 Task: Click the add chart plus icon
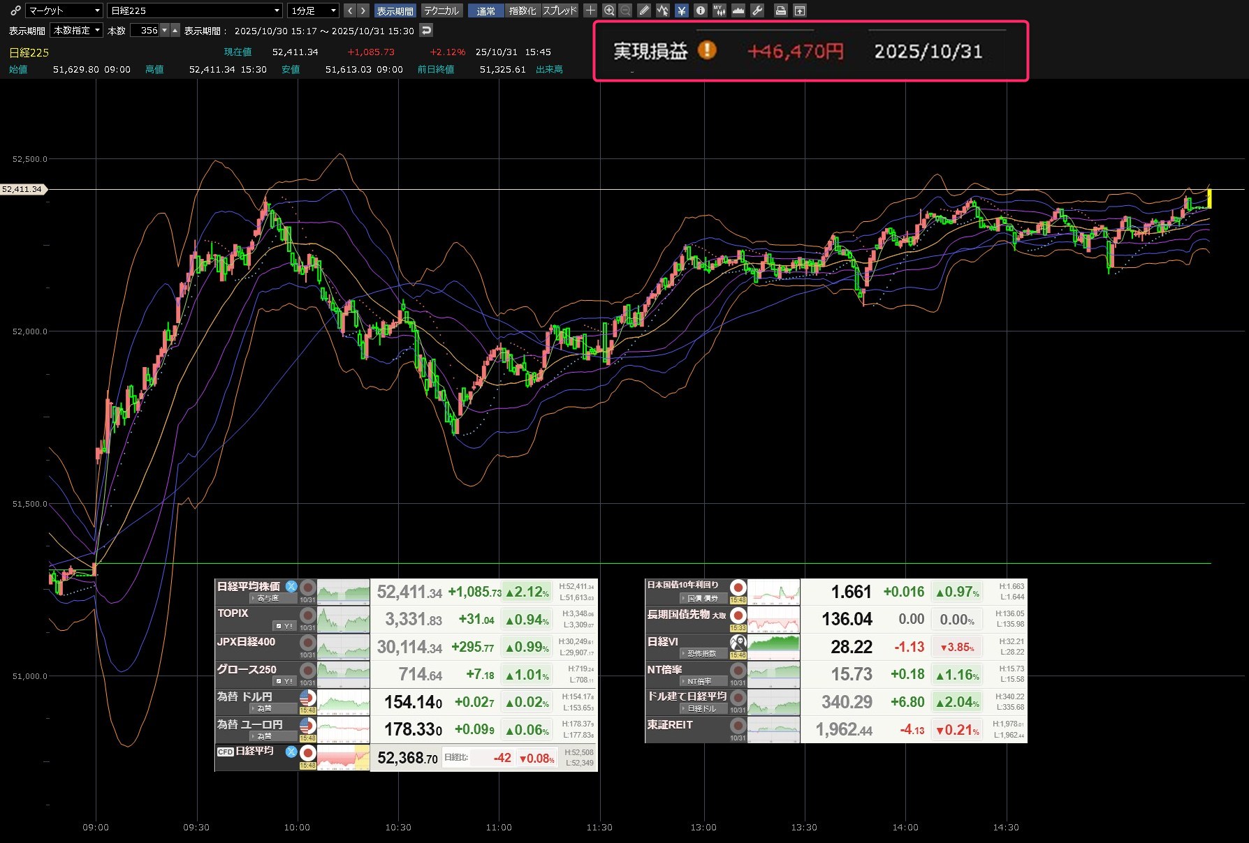pyautogui.click(x=590, y=10)
